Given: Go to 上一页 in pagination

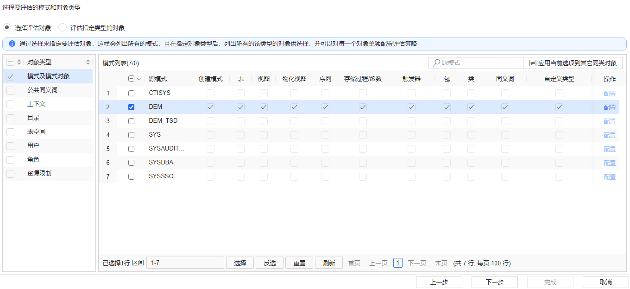Looking at the screenshot, I should [378, 263].
